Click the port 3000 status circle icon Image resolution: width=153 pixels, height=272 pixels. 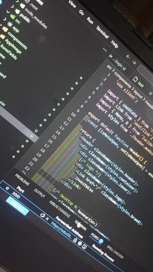point(7,188)
